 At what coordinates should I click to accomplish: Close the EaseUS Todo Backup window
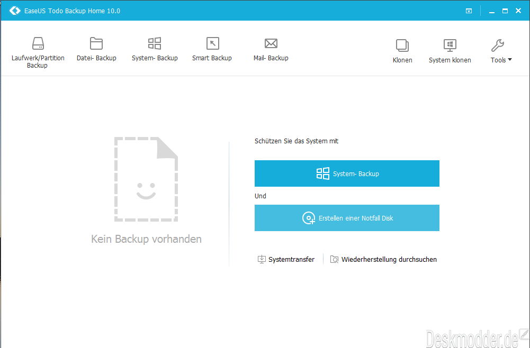(x=518, y=11)
